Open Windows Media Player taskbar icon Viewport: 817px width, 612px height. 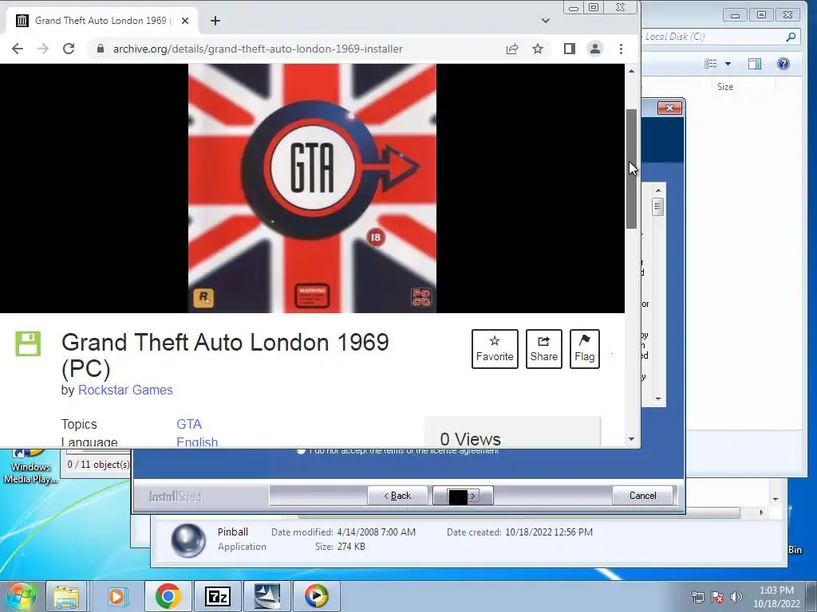(x=116, y=596)
